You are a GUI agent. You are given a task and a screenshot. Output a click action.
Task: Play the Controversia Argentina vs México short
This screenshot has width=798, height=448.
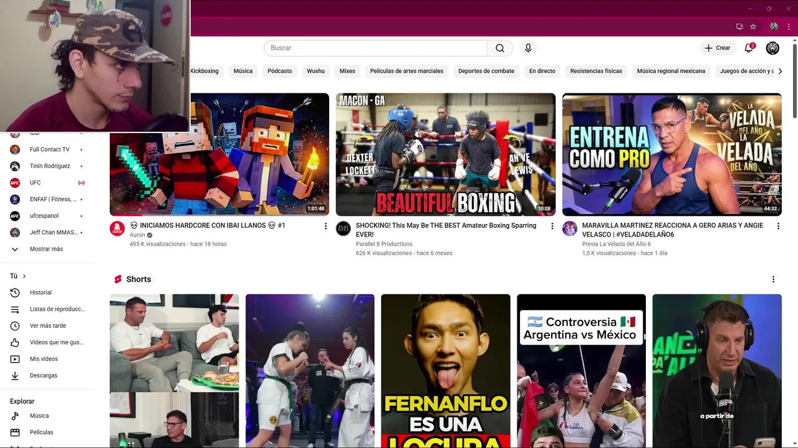tap(581, 371)
